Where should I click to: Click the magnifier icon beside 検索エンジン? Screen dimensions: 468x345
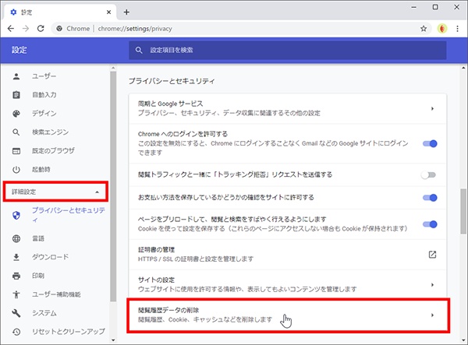point(16,132)
